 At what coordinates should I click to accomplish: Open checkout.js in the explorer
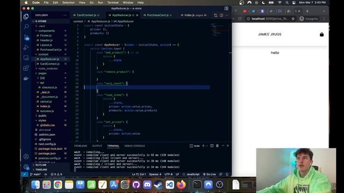49,87
